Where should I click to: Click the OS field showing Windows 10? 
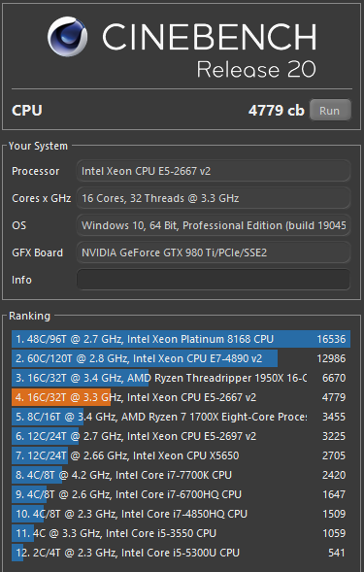(214, 225)
